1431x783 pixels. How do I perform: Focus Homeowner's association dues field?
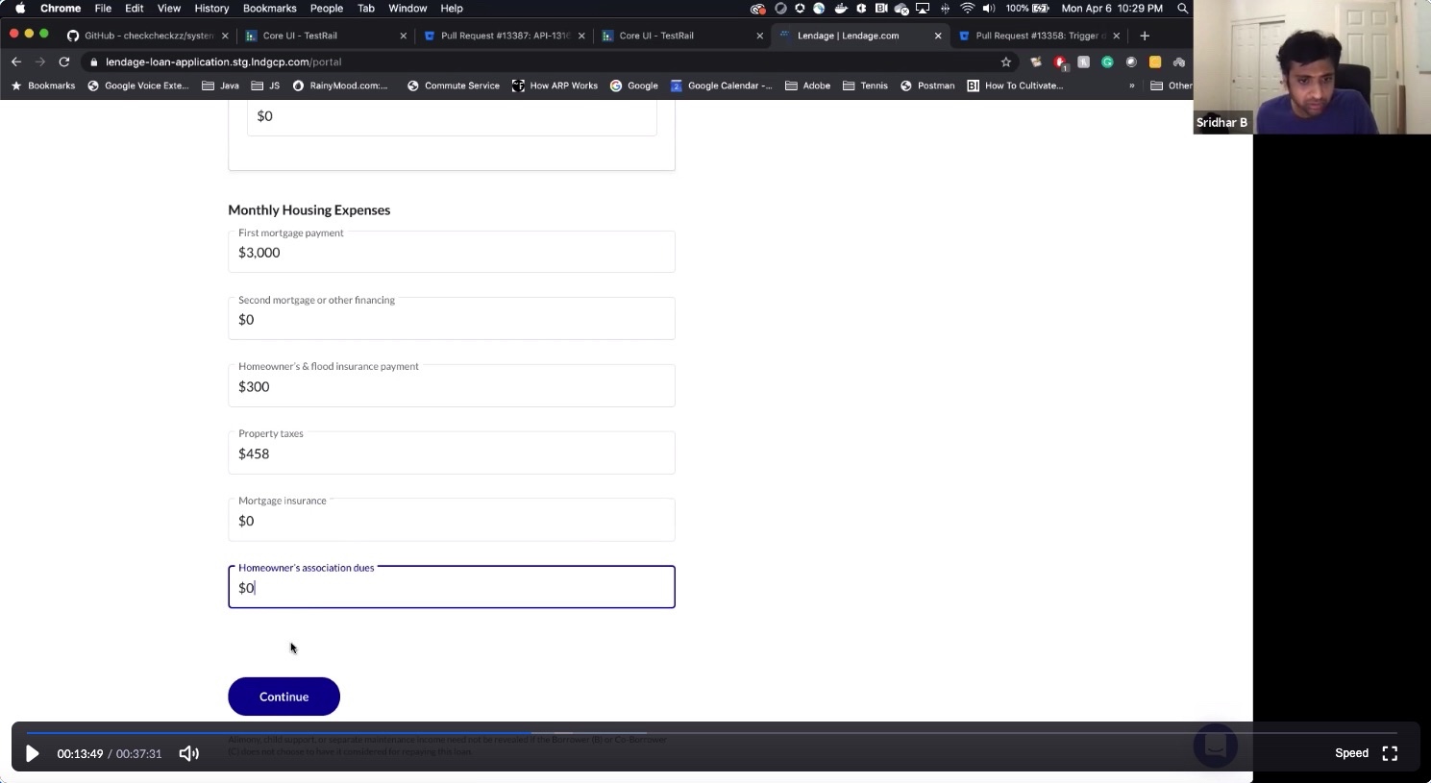tap(452, 587)
